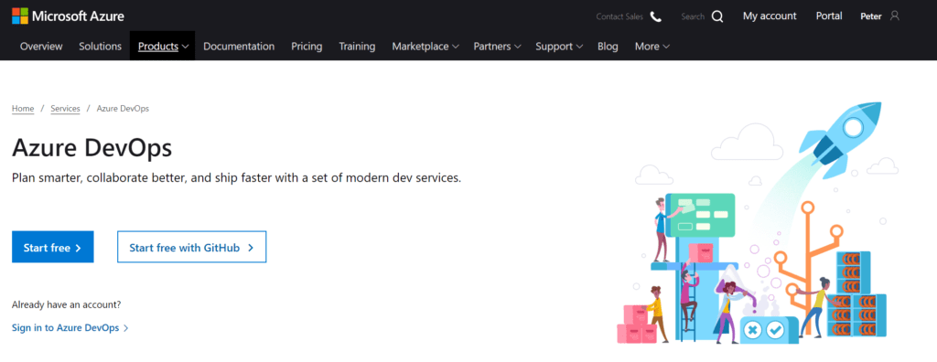
Task: Click the chevron next to Sign in to Azure DevOps
Action: 126,328
